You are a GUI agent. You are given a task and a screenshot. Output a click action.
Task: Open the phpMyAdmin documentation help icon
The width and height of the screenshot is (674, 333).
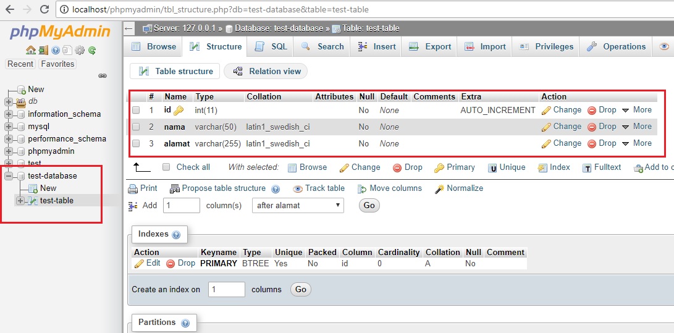coord(56,50)
